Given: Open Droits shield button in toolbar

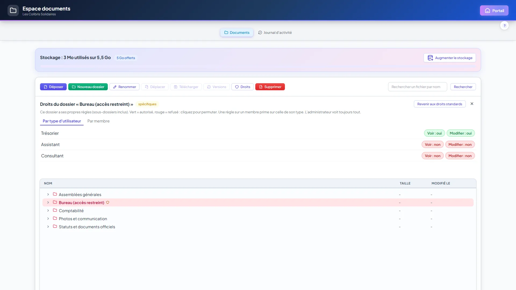Looking at the screenshot, I should [x=242, y=87].
